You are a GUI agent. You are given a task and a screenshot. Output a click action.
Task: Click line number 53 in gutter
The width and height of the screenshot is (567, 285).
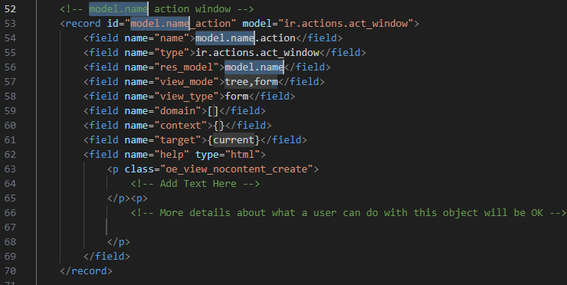click(x=10, y=24)
